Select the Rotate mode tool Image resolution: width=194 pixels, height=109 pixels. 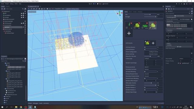pos(34,9)
